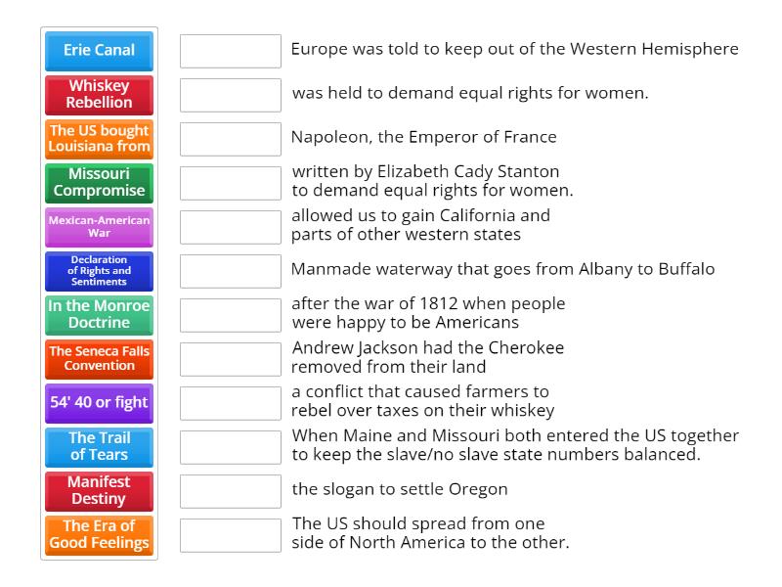This screenshot has width=782, height=587.
Task: Select empty slot next to 'Napoleon, the Emperor of France'
Action: (231, 139)
